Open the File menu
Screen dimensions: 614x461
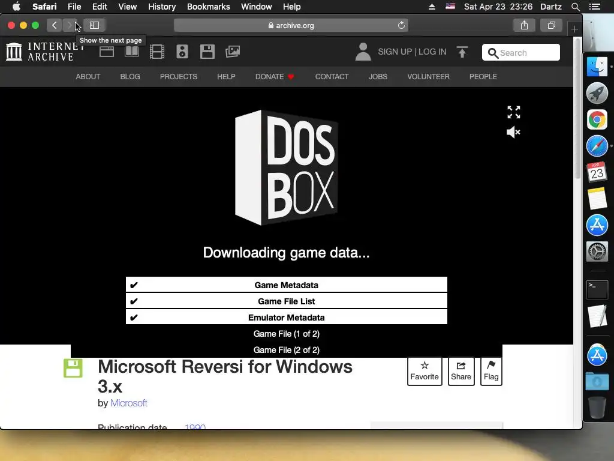coord(74,7)
